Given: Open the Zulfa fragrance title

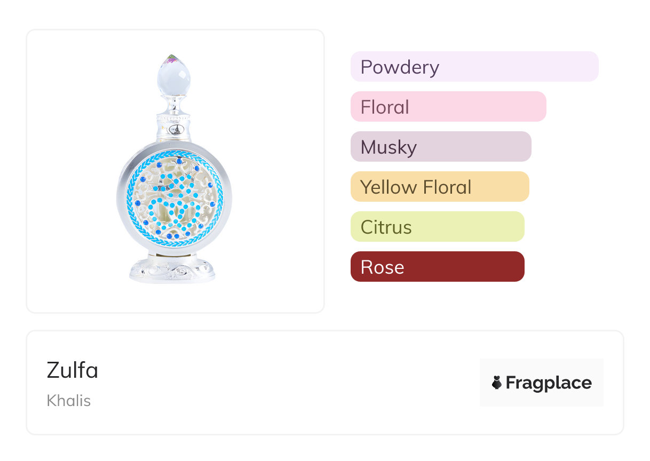Looking at the screenshot, I should tap(73, 370).
